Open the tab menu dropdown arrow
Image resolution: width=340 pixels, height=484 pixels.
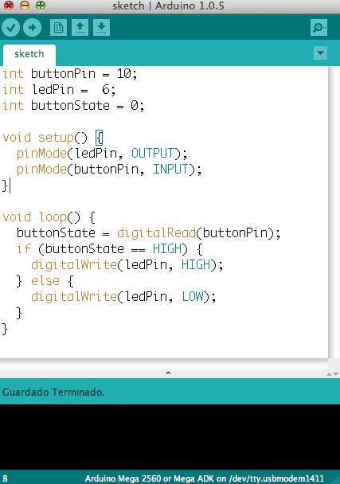coord(320,53)
